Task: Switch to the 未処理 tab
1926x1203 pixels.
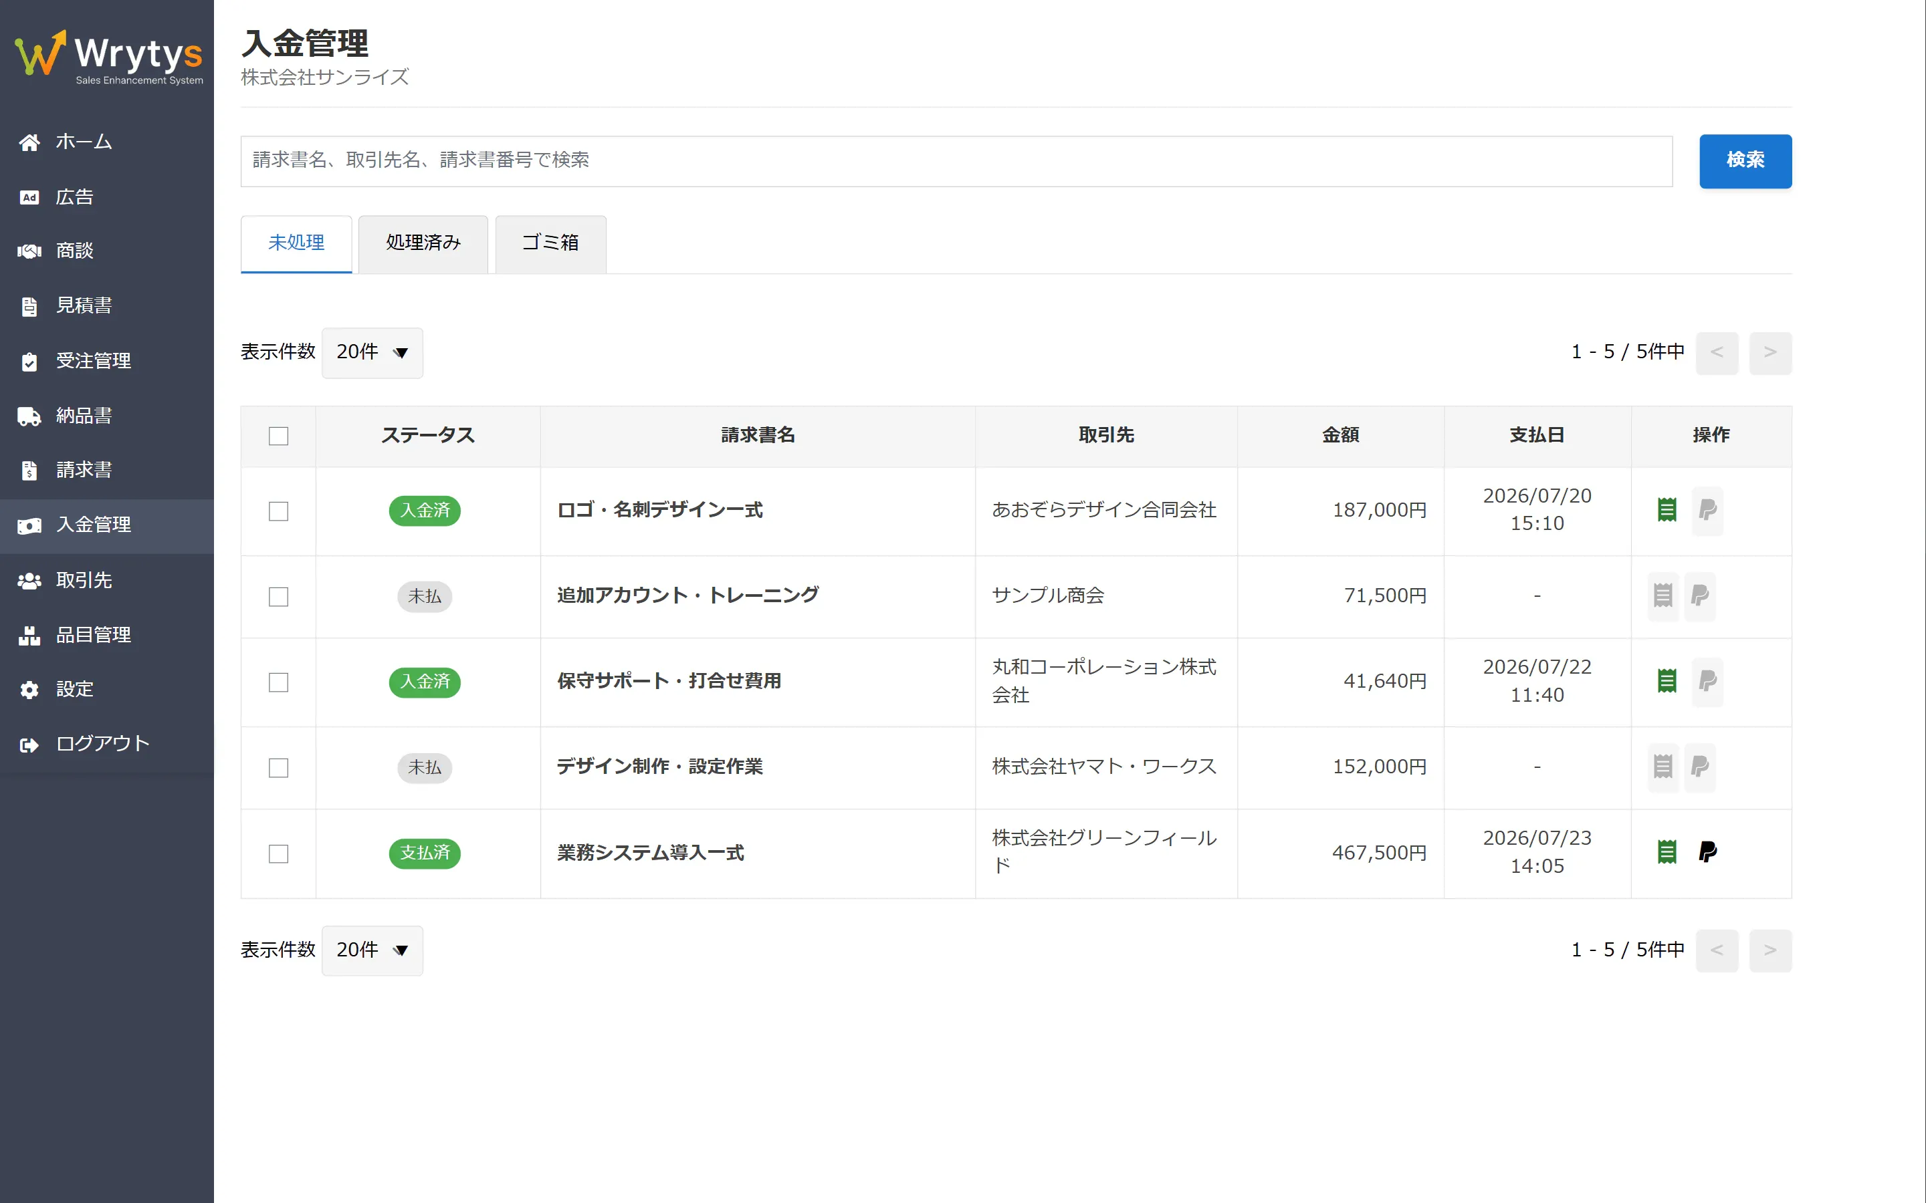Action: tap(296, 243)
